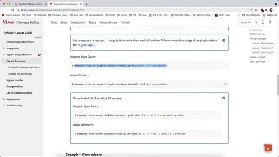Open the references bookmark folder
279x157 pixels.
40,15
